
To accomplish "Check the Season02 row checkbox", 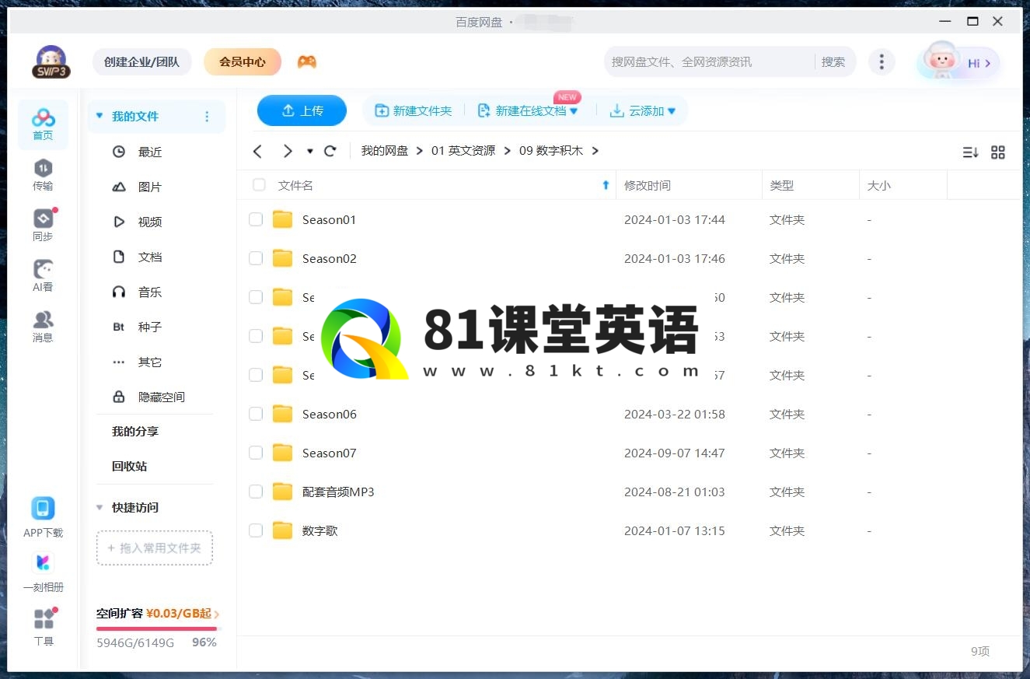I will (x=256, y=258).
